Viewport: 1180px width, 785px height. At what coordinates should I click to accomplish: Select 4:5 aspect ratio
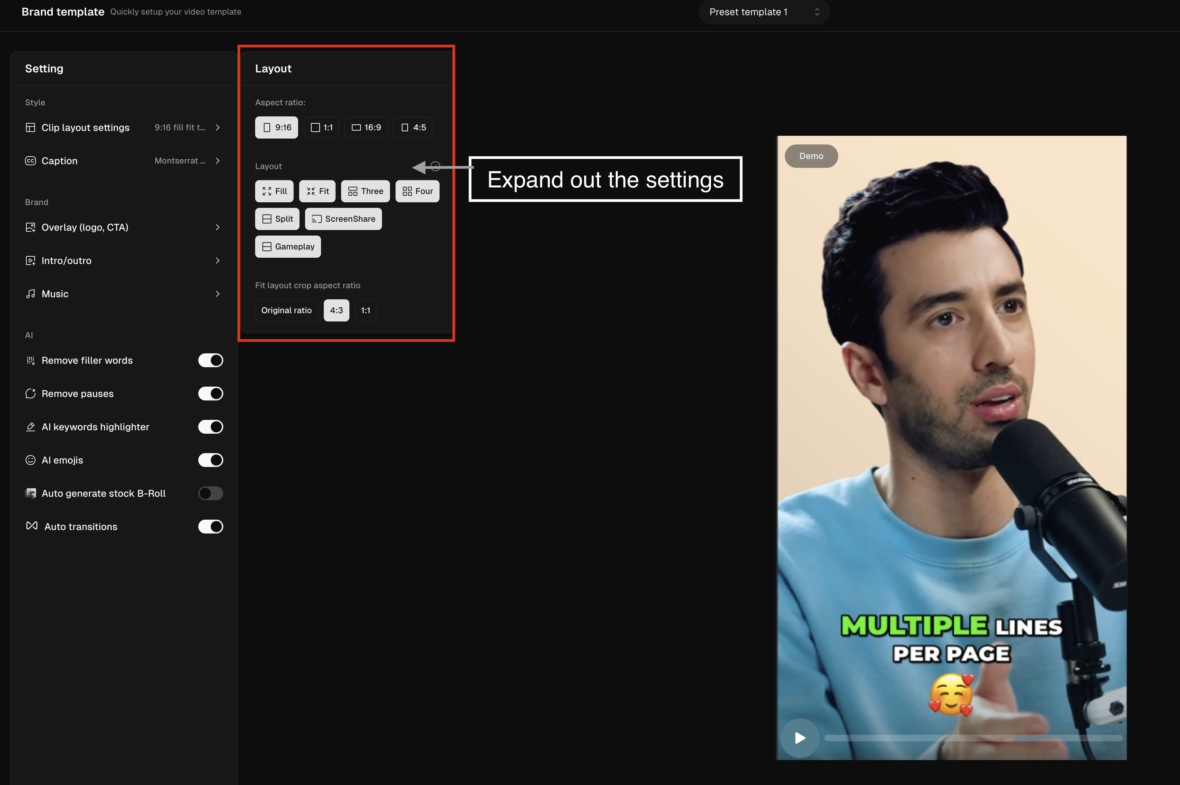(413, 128)
